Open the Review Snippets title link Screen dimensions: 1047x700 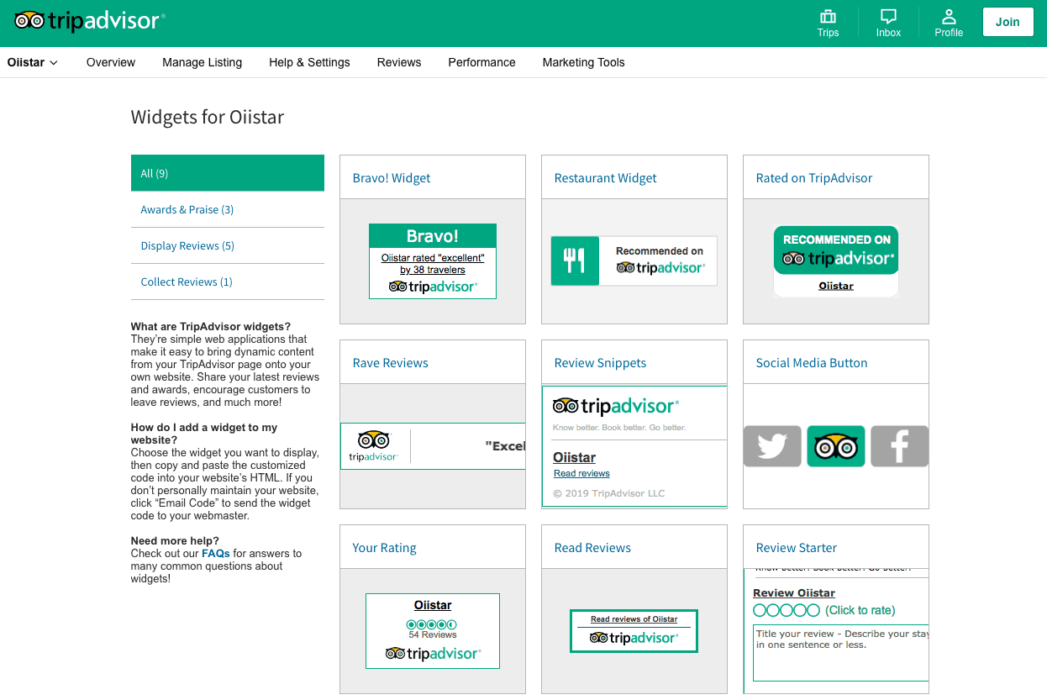tap(600, 363)
